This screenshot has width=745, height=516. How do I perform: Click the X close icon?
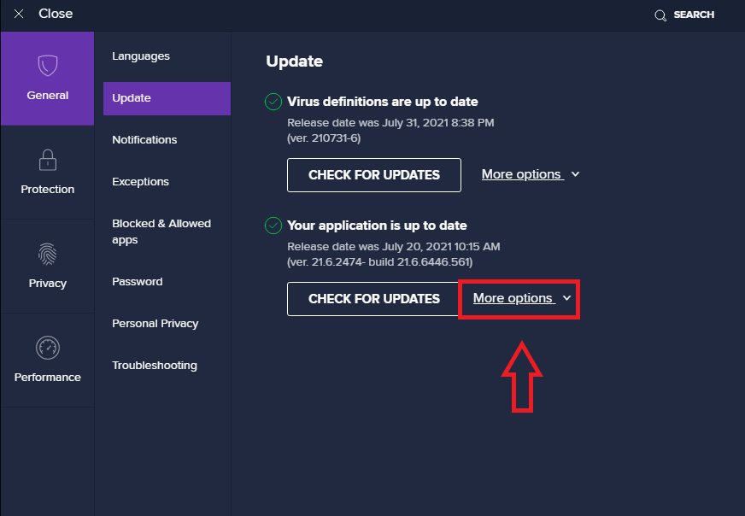19,14
